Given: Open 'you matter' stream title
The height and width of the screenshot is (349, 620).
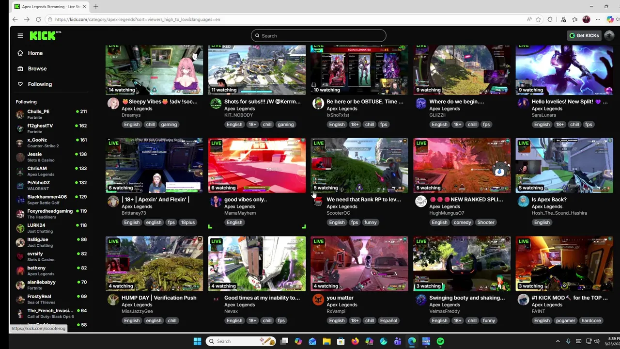Looking at the screenshot, I should tap(340, 298).
